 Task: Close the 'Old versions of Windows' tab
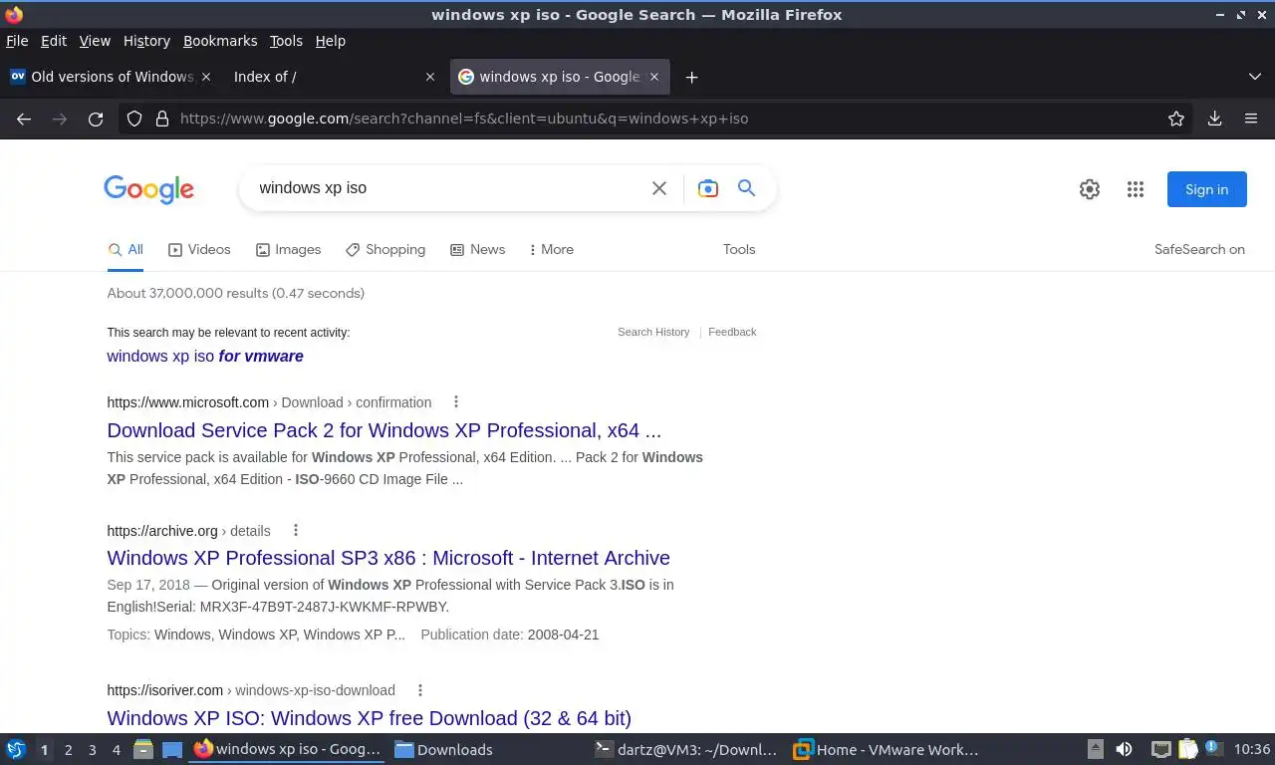tap(206, 77)
